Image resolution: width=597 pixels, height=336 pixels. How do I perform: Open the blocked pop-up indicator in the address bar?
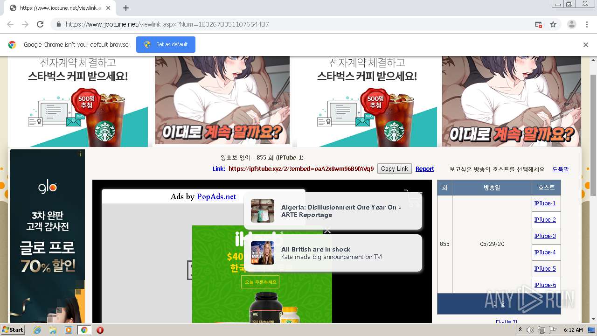tap(538, 24)
